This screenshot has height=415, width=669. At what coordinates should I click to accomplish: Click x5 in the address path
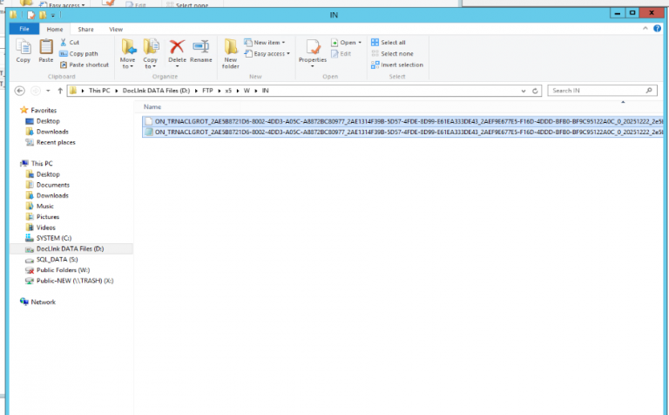pyautogui.click(x=228, y=91)
